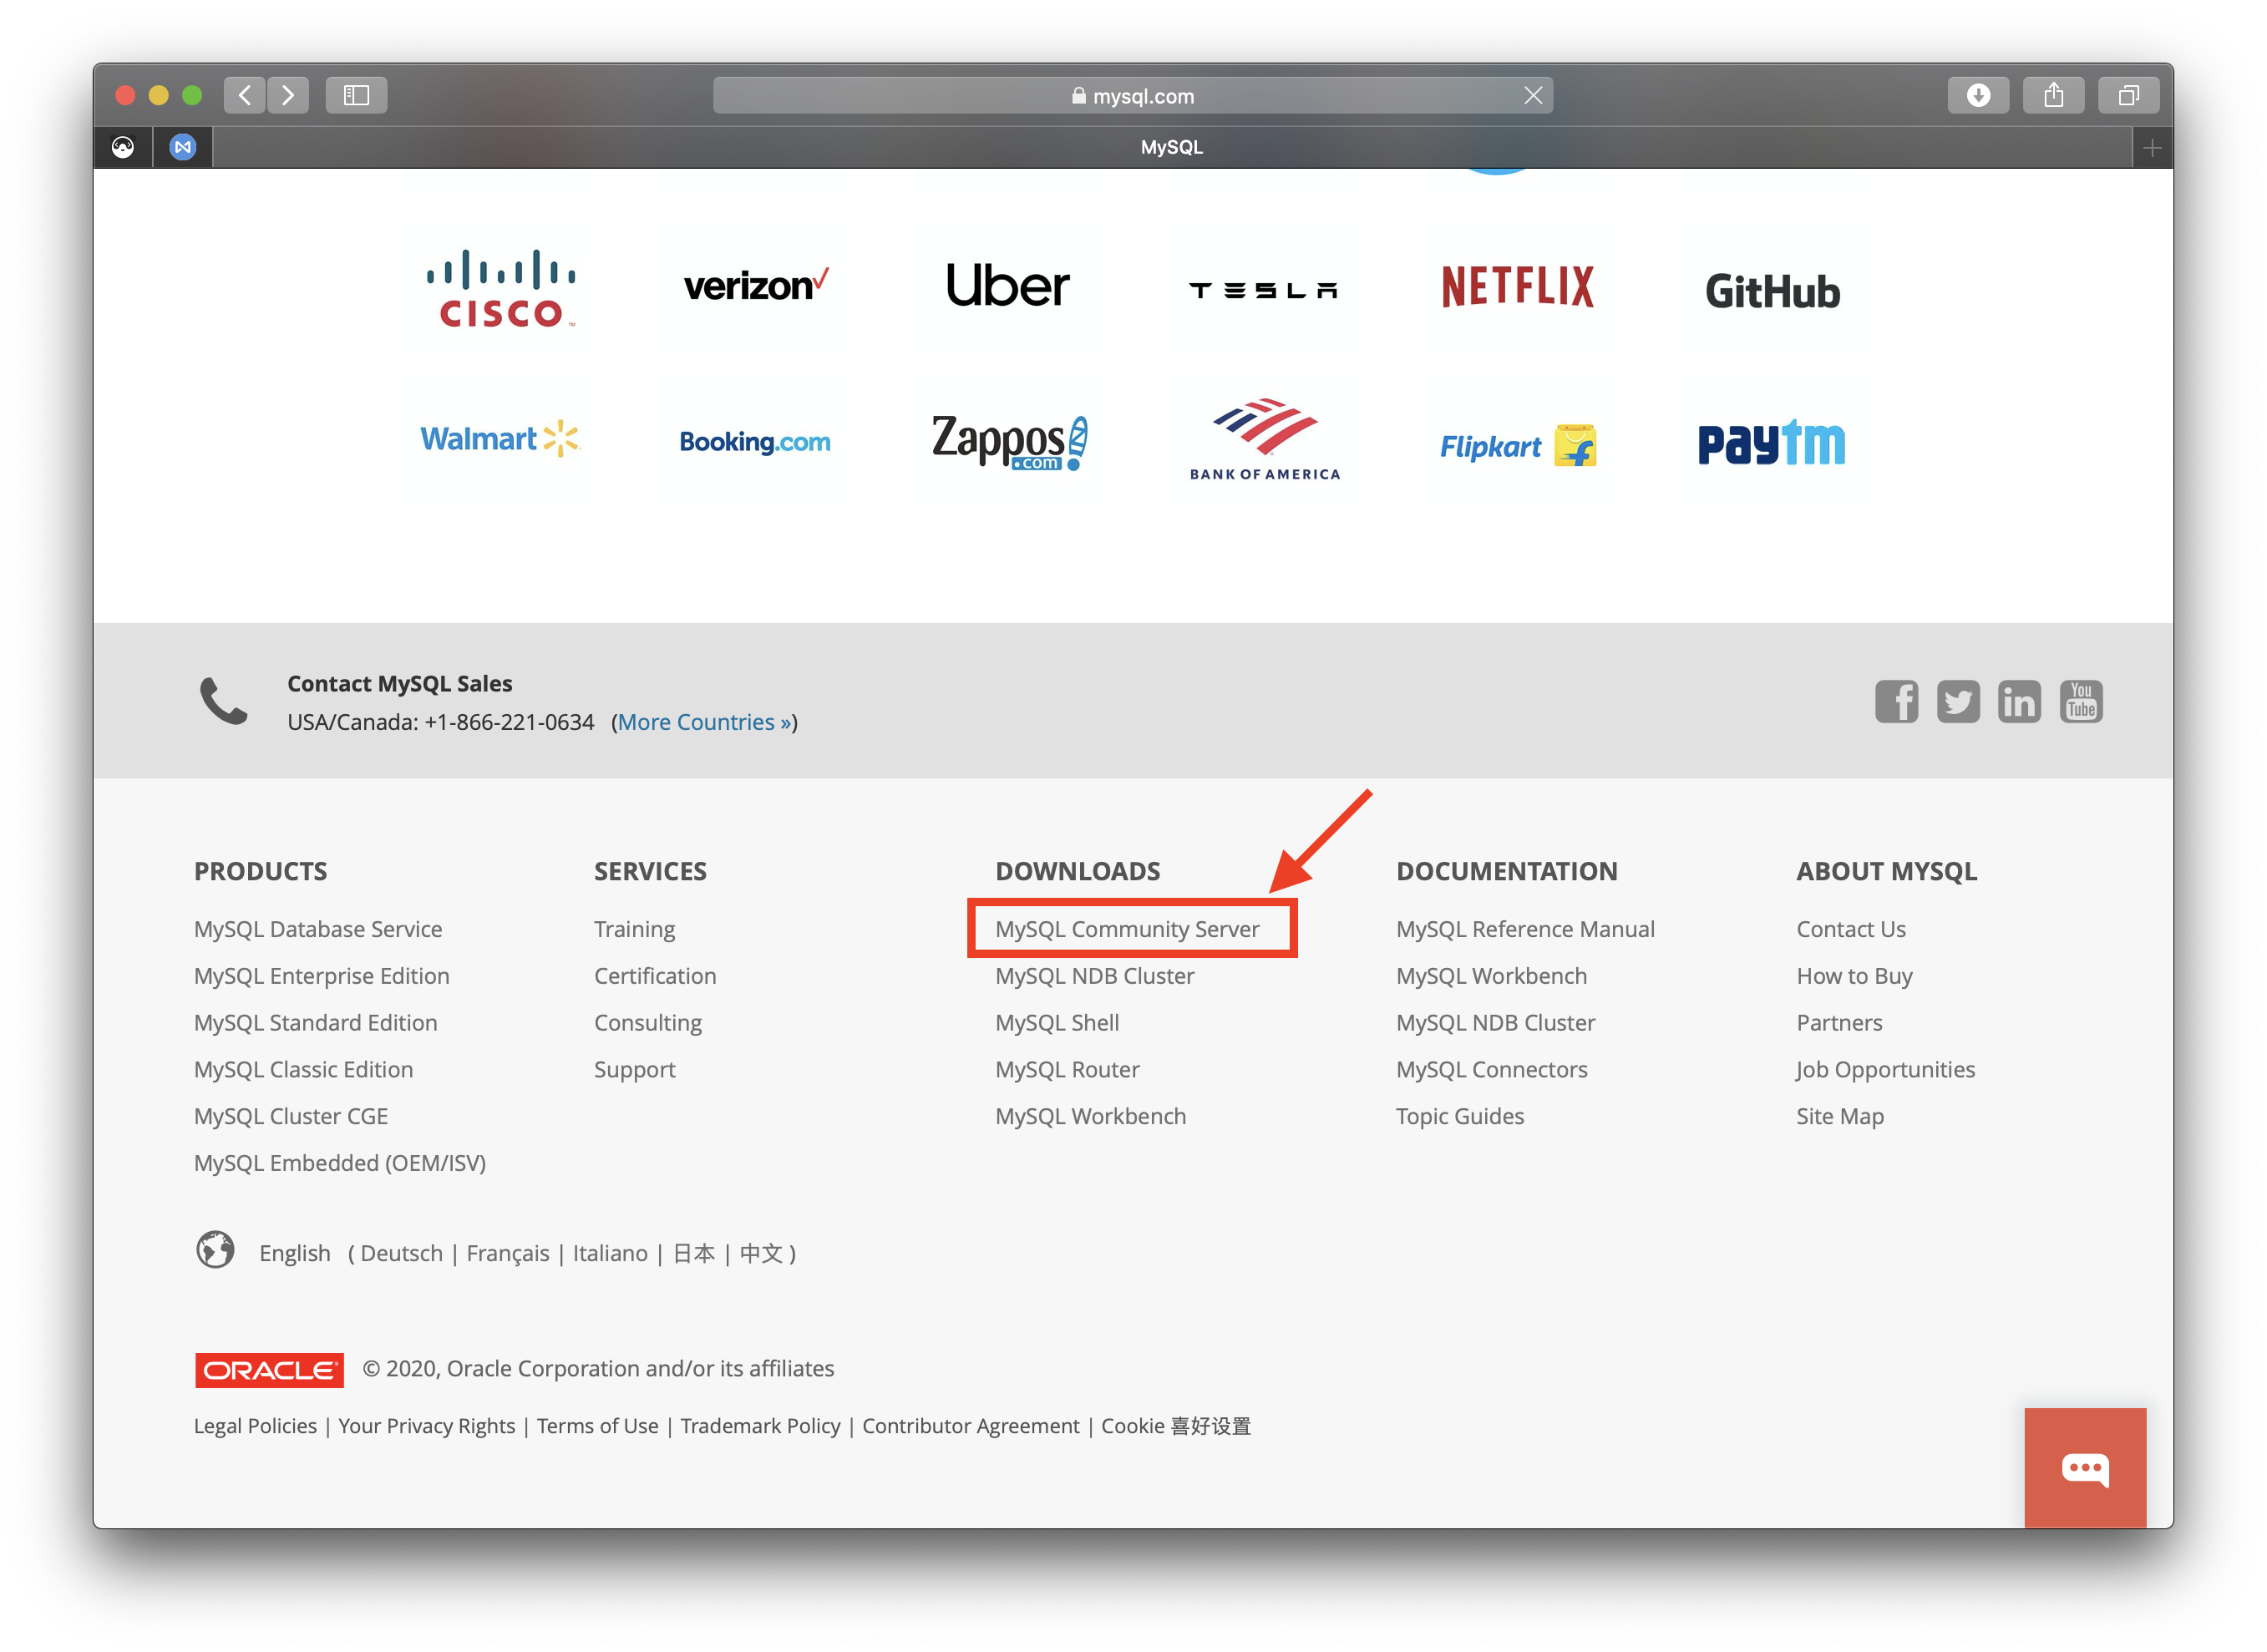The width and height of the screenshot is (2267, 1652).
Task: Open the Terms of Use link
Action: point(597,1426)
